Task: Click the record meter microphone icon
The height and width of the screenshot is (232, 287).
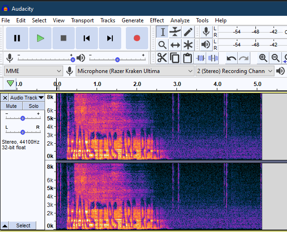Action: [x=206, y=32]
